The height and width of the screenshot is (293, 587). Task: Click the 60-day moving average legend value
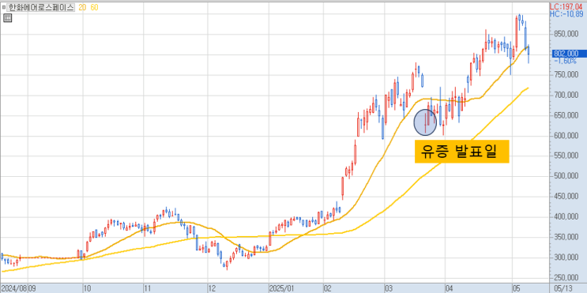94,7
